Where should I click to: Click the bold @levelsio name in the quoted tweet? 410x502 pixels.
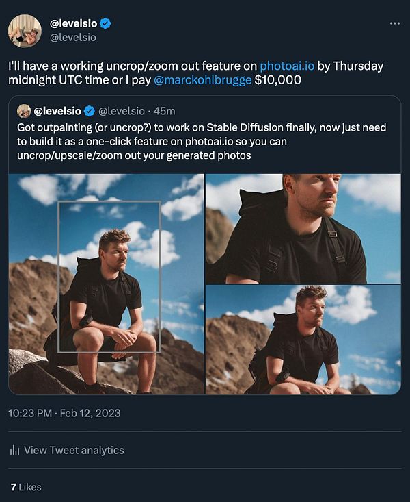coord(57,111)
